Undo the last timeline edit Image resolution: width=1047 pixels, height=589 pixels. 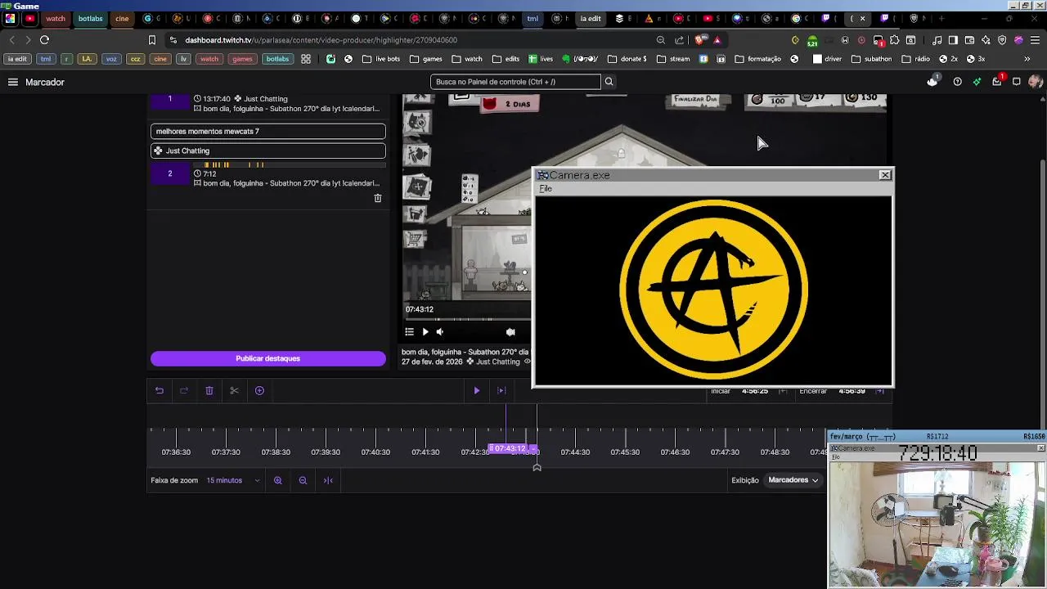(x=160, y=391)
